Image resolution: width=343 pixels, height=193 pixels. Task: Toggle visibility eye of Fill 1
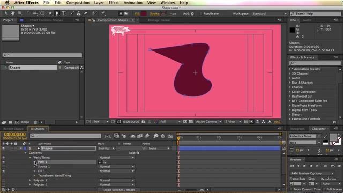(x=4, y=171)
